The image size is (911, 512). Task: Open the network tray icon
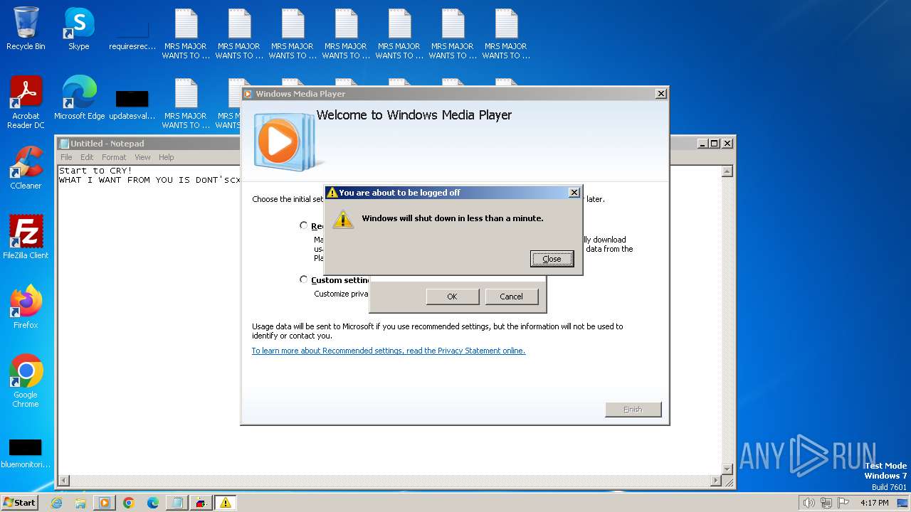tap(826, 503)
